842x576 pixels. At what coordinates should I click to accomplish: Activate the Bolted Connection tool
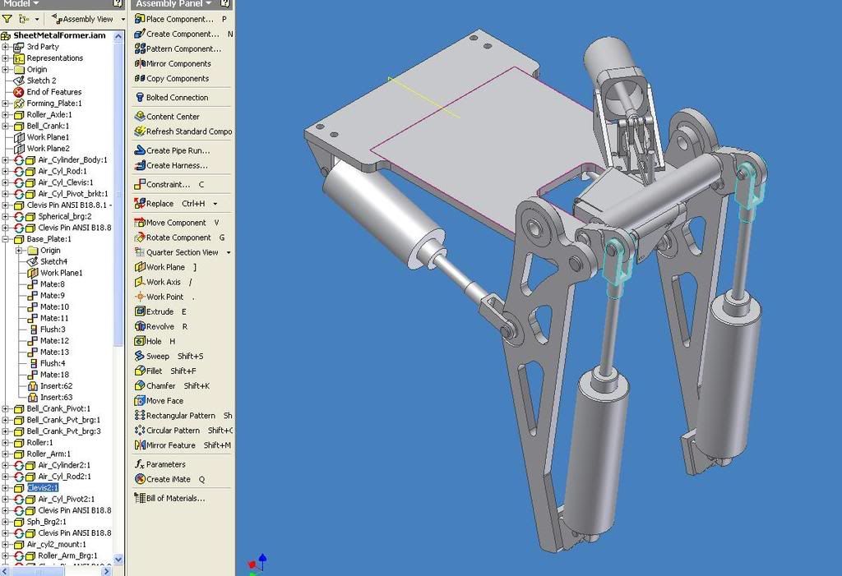tap(176, 97)
